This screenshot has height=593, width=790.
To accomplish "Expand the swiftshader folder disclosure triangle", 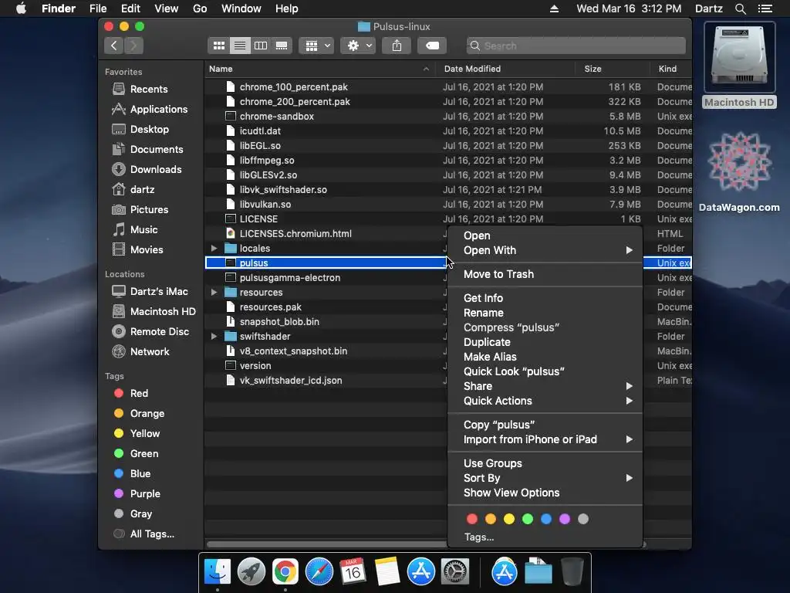I will pyautogui.click(x=214, y=337).
